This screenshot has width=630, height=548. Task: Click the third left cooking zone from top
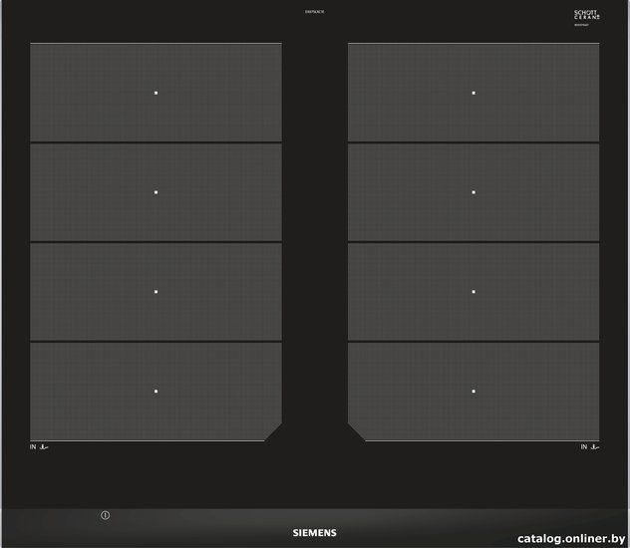coord(156,292)
